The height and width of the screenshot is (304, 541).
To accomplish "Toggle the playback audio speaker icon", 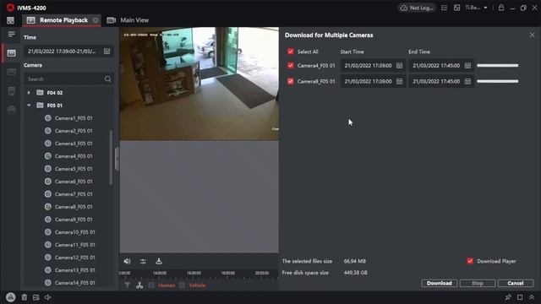I will (x=128, y=261).
